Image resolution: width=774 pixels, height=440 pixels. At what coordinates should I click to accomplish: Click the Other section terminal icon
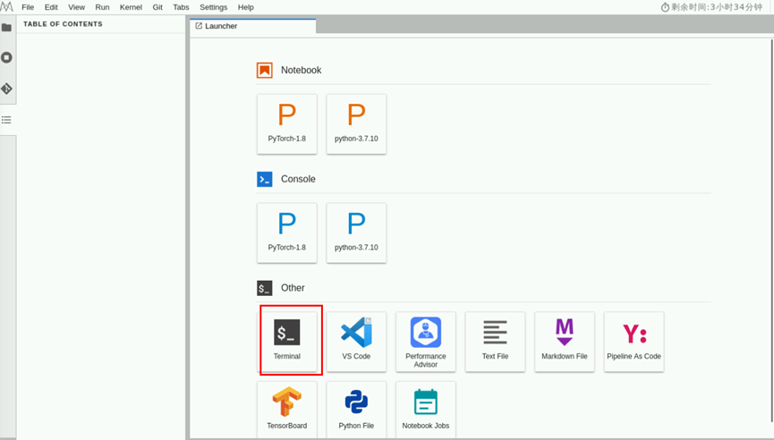[x=265, y=288]
